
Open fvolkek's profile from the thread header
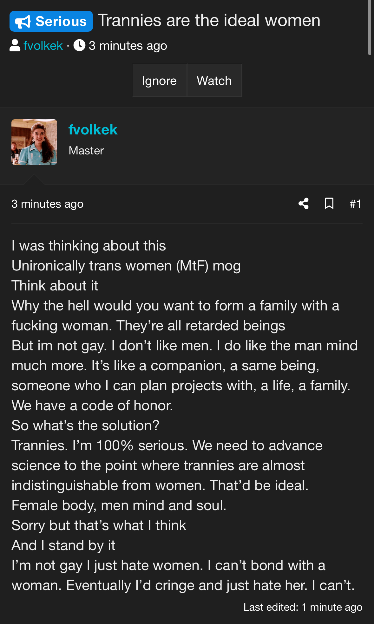coord(43,46)
